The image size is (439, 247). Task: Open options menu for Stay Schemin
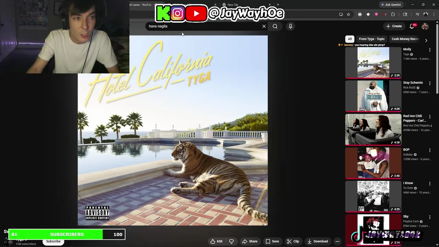tap(430, 83)
